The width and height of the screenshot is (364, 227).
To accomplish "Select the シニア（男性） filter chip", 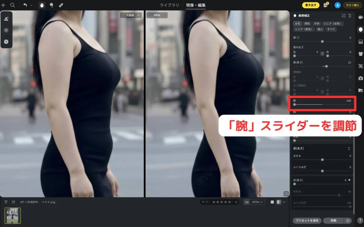I will point(304,29).
